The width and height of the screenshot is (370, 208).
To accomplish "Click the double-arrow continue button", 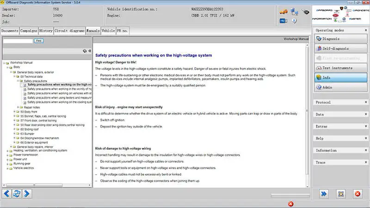I will (x=324, y=194).
